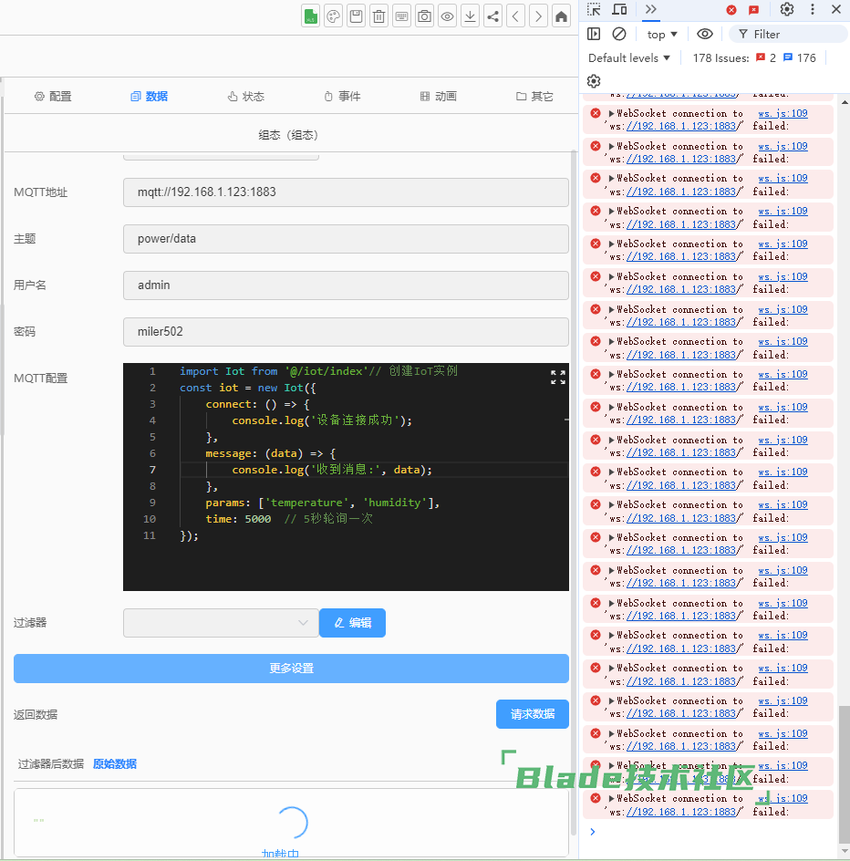Click the eye preview icon in editor toolbar
The width and height of the screenshot is (850, 861).
(448, 16)
